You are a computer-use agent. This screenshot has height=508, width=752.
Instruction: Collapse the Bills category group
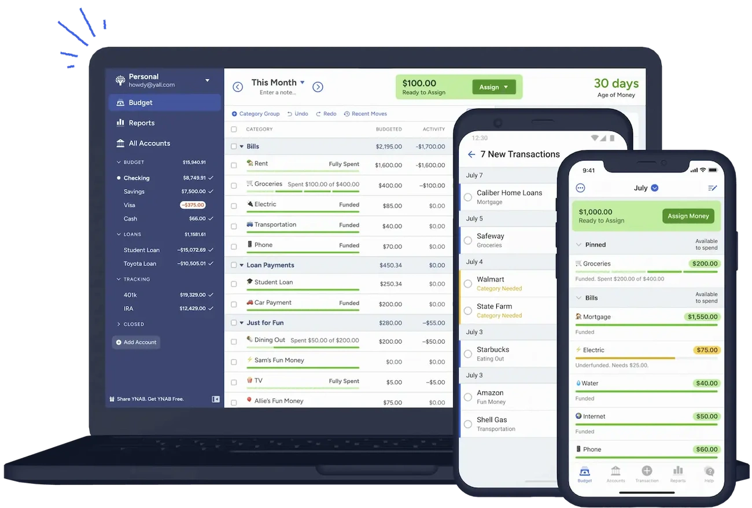[x=242, y=146]
